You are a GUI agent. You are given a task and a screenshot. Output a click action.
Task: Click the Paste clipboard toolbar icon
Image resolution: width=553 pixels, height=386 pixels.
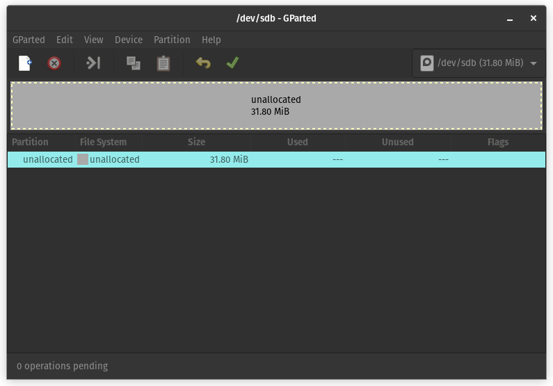[x=163, y=63]
